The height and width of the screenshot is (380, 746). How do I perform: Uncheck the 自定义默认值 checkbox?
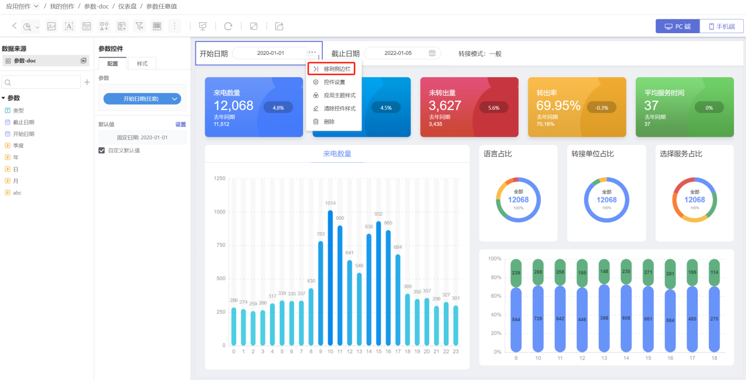102,150
